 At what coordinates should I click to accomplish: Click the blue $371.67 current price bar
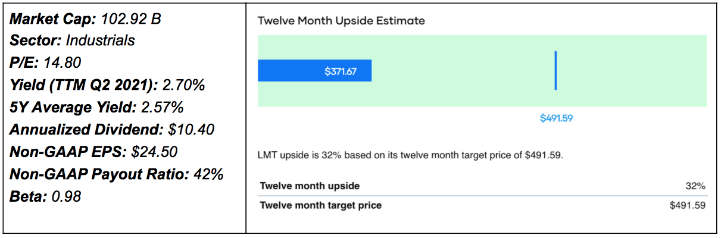[x=314, y=71]
